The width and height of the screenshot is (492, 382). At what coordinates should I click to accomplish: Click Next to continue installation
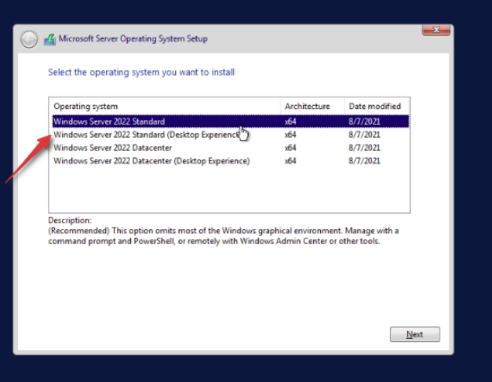click(x=415, y=334)
